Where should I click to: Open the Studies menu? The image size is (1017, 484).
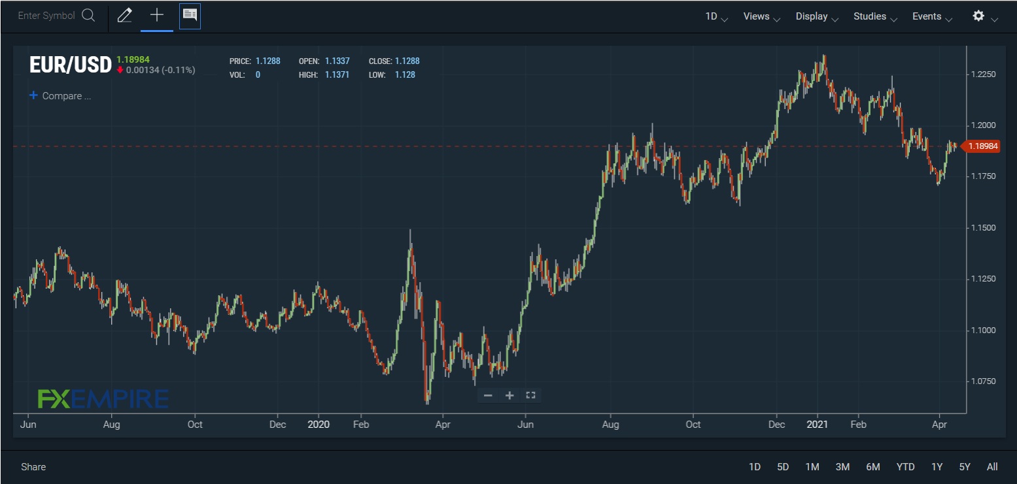pos(874,17)
